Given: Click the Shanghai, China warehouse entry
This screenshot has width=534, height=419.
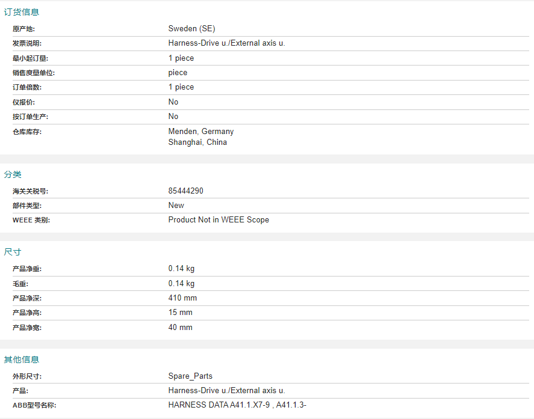Looking at the screenshot, I should 197,142.
